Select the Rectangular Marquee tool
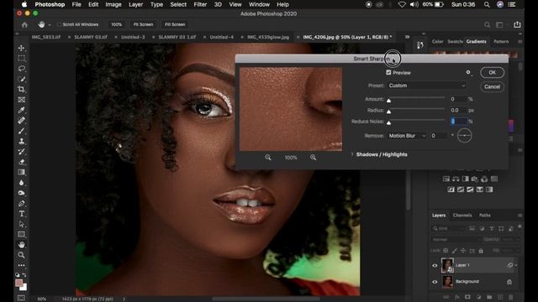This screenshot has width=538, height=302. [21, 58]
